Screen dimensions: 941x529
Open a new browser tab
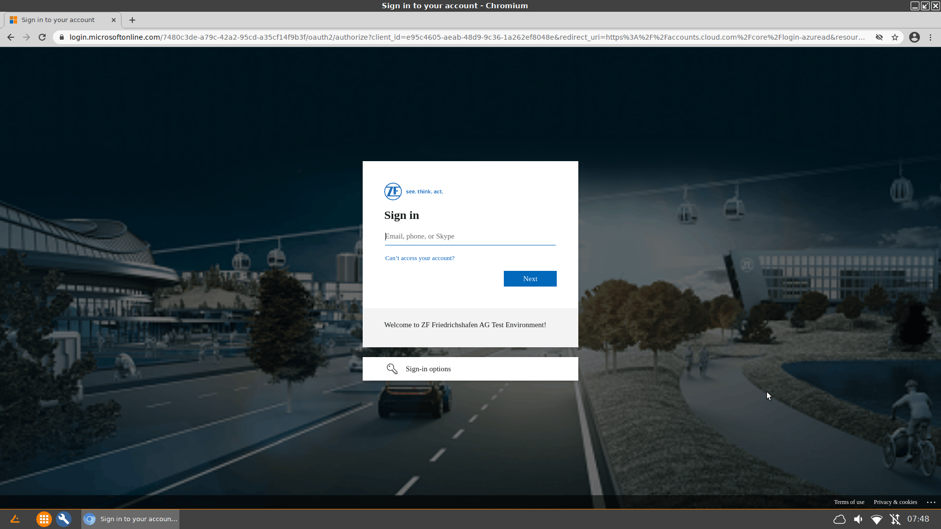pyautogui.click(x=132, y=20)
